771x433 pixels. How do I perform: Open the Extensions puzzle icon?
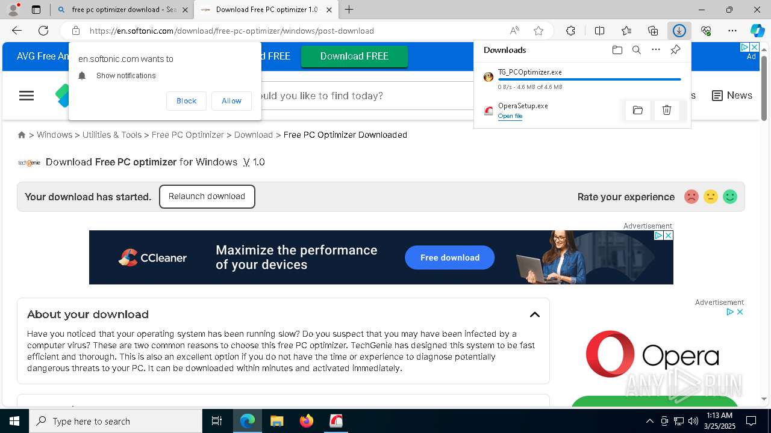click(570, 31)
